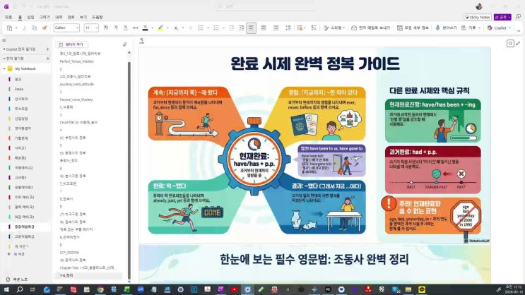The height and width of the screenshot is (295, 525).
Task: Click the Copilot button in the ribbon
Action: [x=498, y=28]
